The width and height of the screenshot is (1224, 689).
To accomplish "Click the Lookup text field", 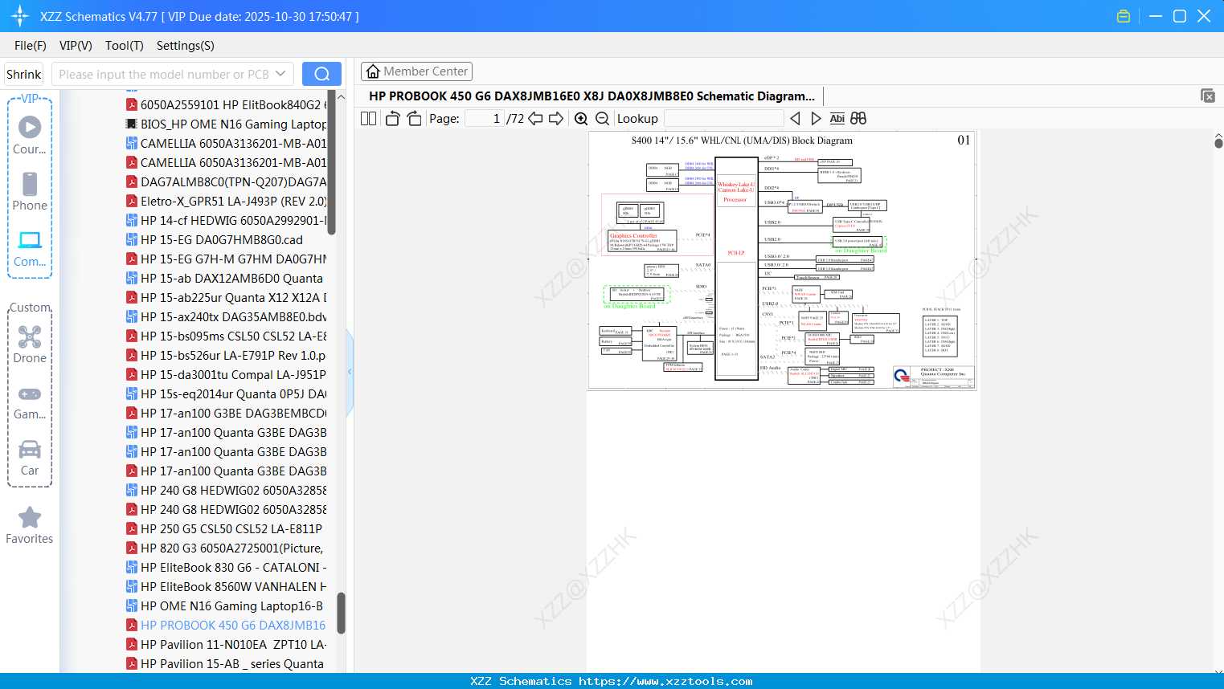I will [x=724, y=118].
